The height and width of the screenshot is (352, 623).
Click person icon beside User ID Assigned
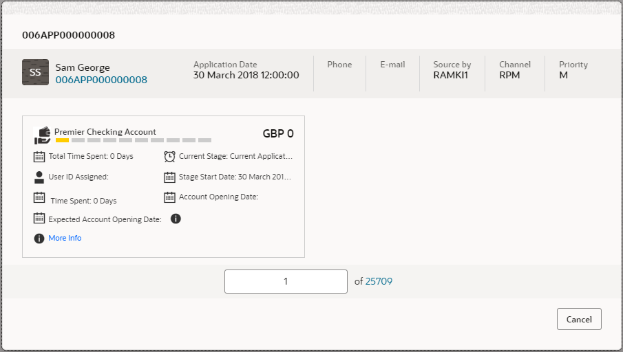pyautogui.click(x=39, y=177)
